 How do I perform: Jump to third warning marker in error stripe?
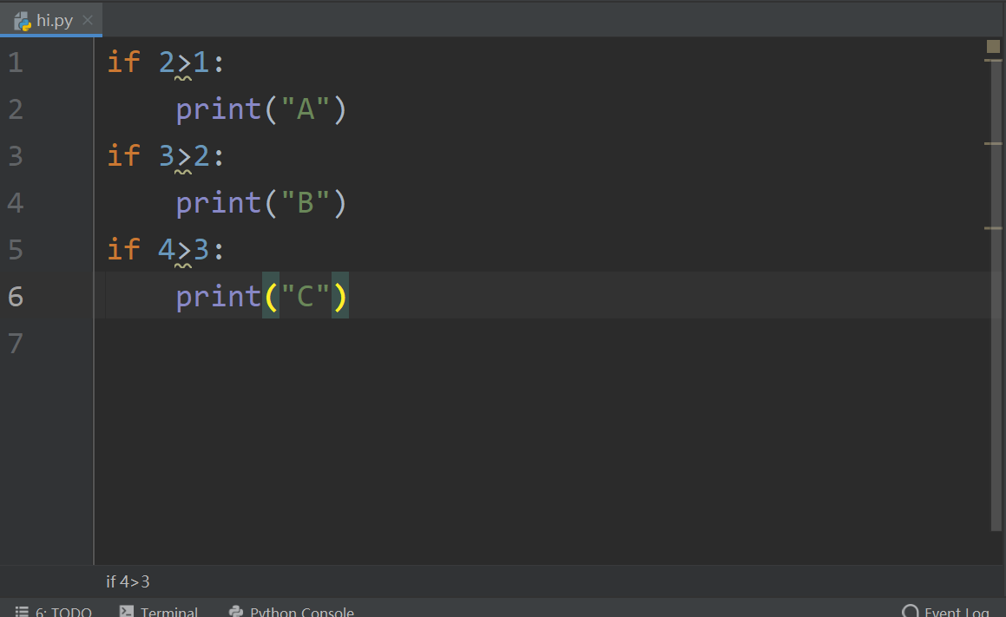994,228
